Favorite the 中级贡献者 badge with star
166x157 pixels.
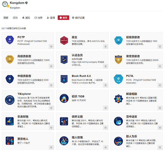click(x=51, y=85)
